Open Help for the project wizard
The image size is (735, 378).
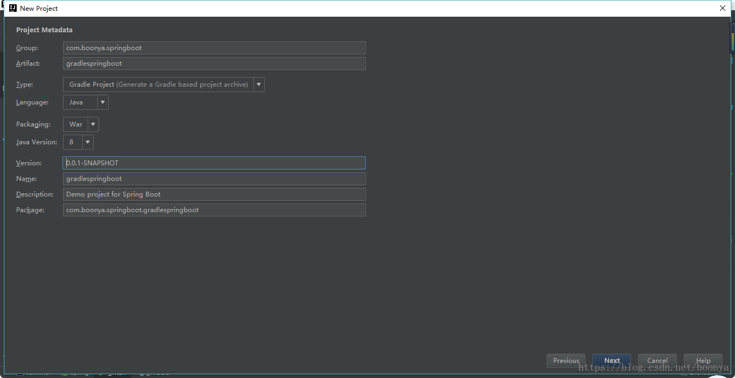(x=703, y=361)
